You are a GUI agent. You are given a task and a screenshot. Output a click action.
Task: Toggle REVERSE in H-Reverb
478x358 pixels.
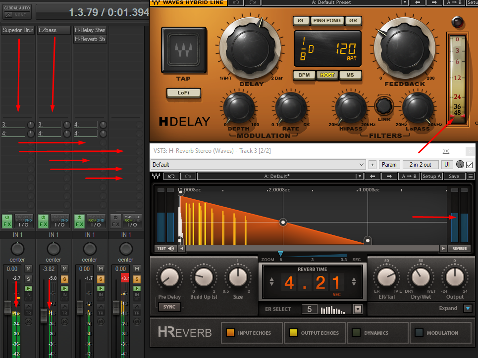(459, 248)
